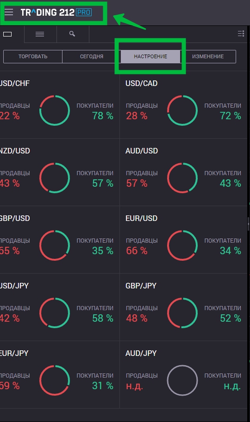Open the panel options menu icon
This screenshot has height=422, width=250.
241,34
